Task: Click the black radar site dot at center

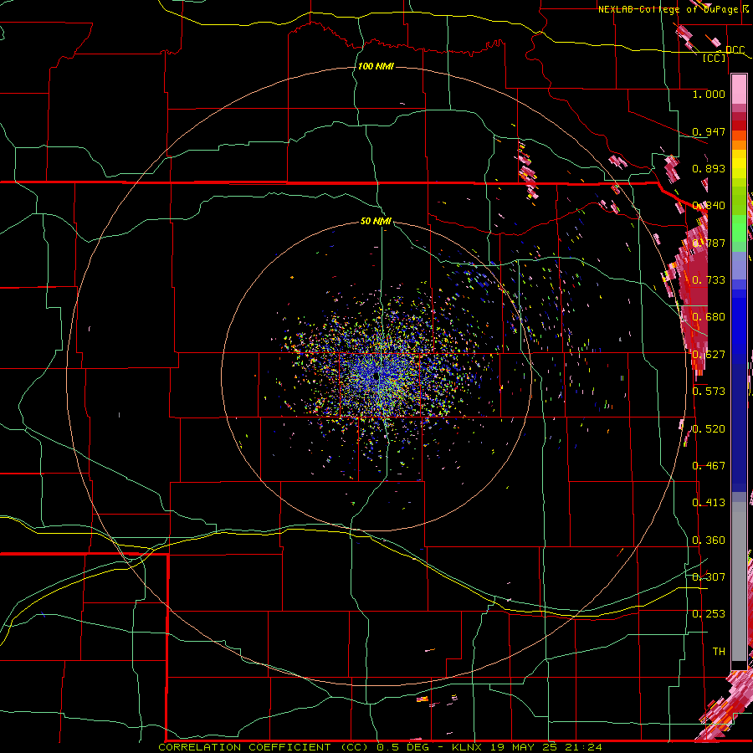Action: coord(376,377)
